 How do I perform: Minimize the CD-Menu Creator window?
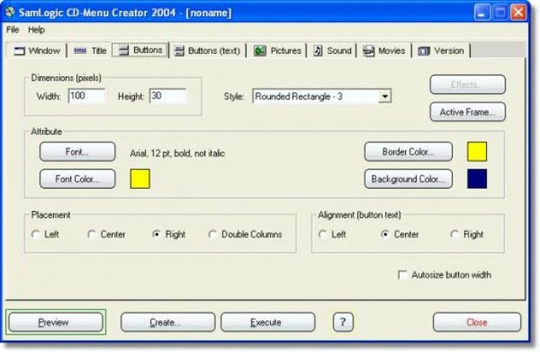coord(482,13)
